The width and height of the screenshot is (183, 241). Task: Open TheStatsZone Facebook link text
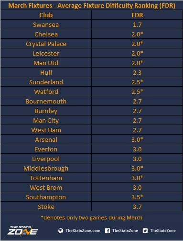[125, 230]
